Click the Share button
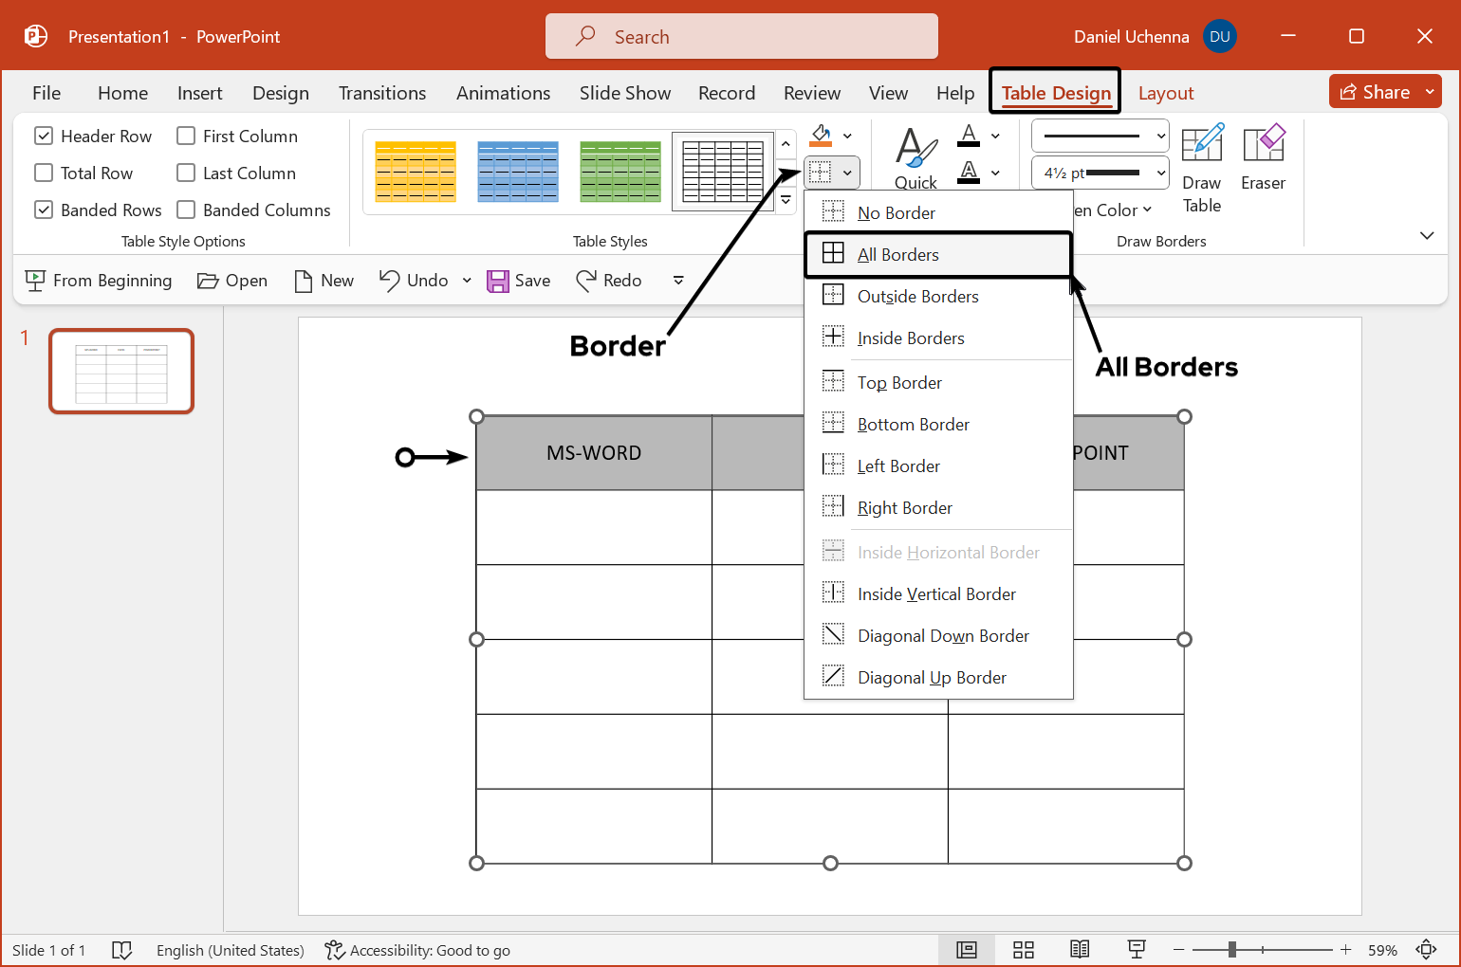Screen dimensions: 1461x967 click(x=1383, y=91)
